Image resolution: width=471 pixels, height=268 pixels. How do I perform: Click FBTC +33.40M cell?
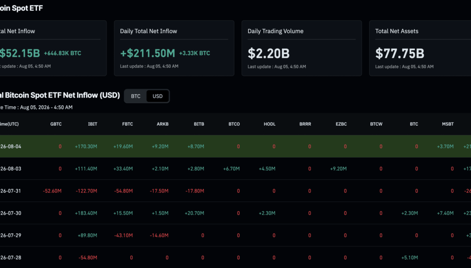click(123, 169)
